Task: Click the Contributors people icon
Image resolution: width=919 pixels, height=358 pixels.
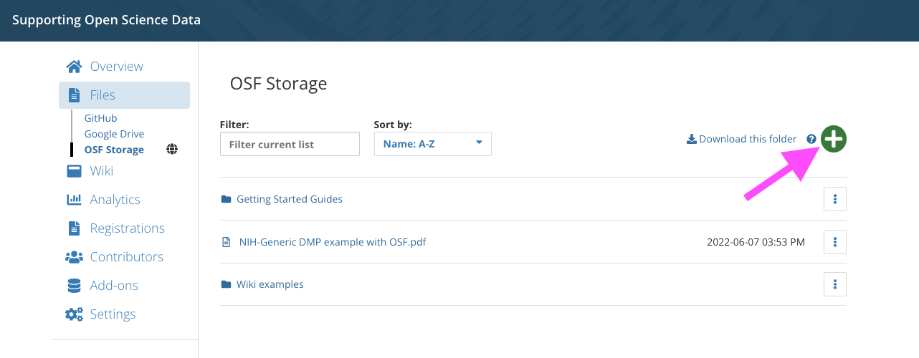Action: (x=74, y=257)
